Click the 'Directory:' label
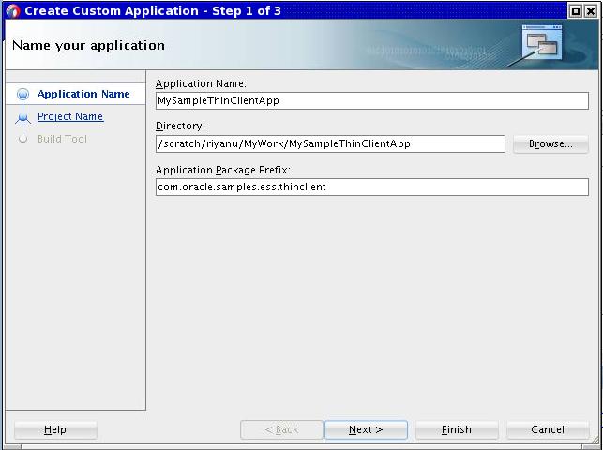 (180, 126)
